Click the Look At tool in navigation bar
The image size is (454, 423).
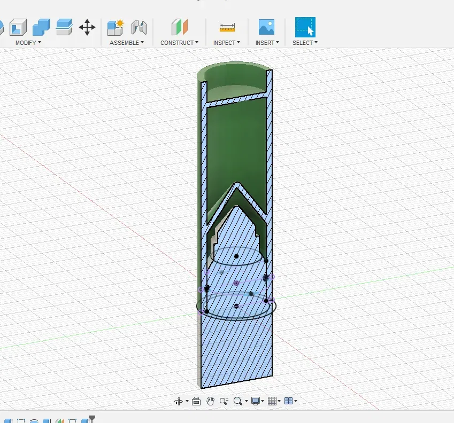(196, 401)
